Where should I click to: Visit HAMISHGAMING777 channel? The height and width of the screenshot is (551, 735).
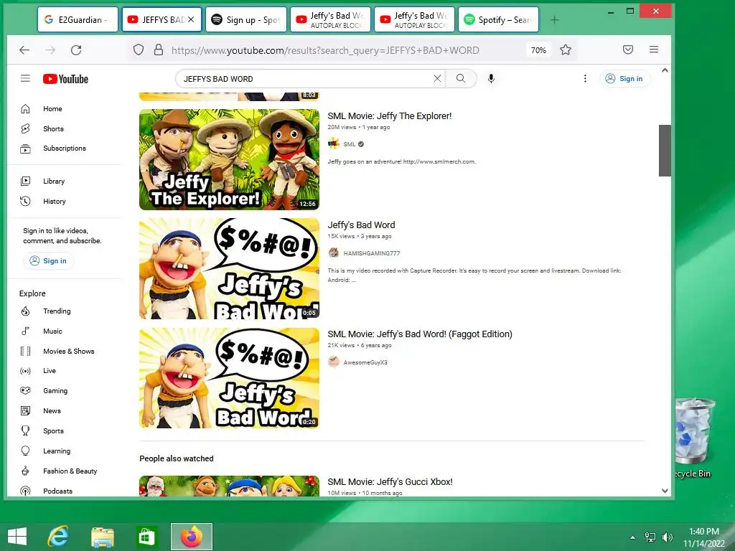point(371,253)
